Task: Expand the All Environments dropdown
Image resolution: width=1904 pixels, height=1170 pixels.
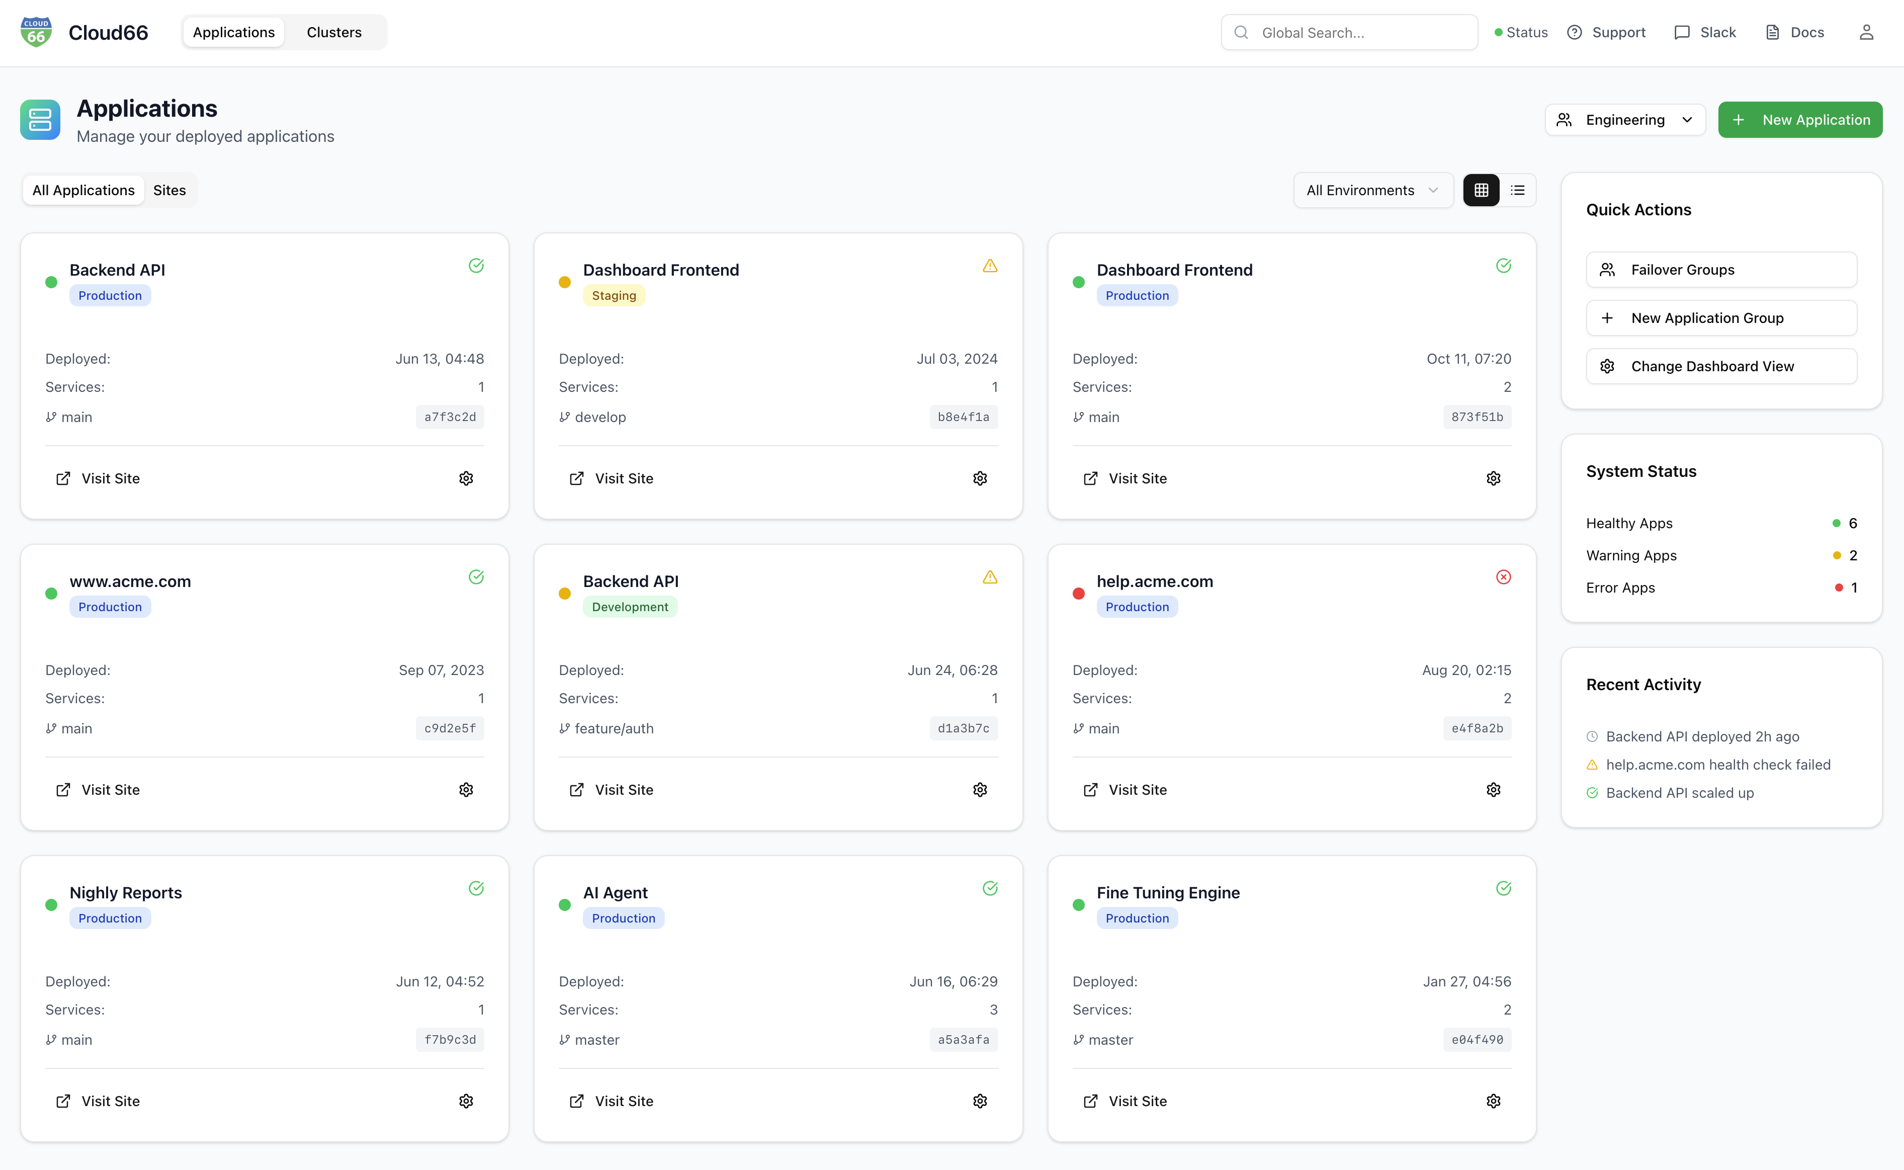Action: click(1372, 190)
